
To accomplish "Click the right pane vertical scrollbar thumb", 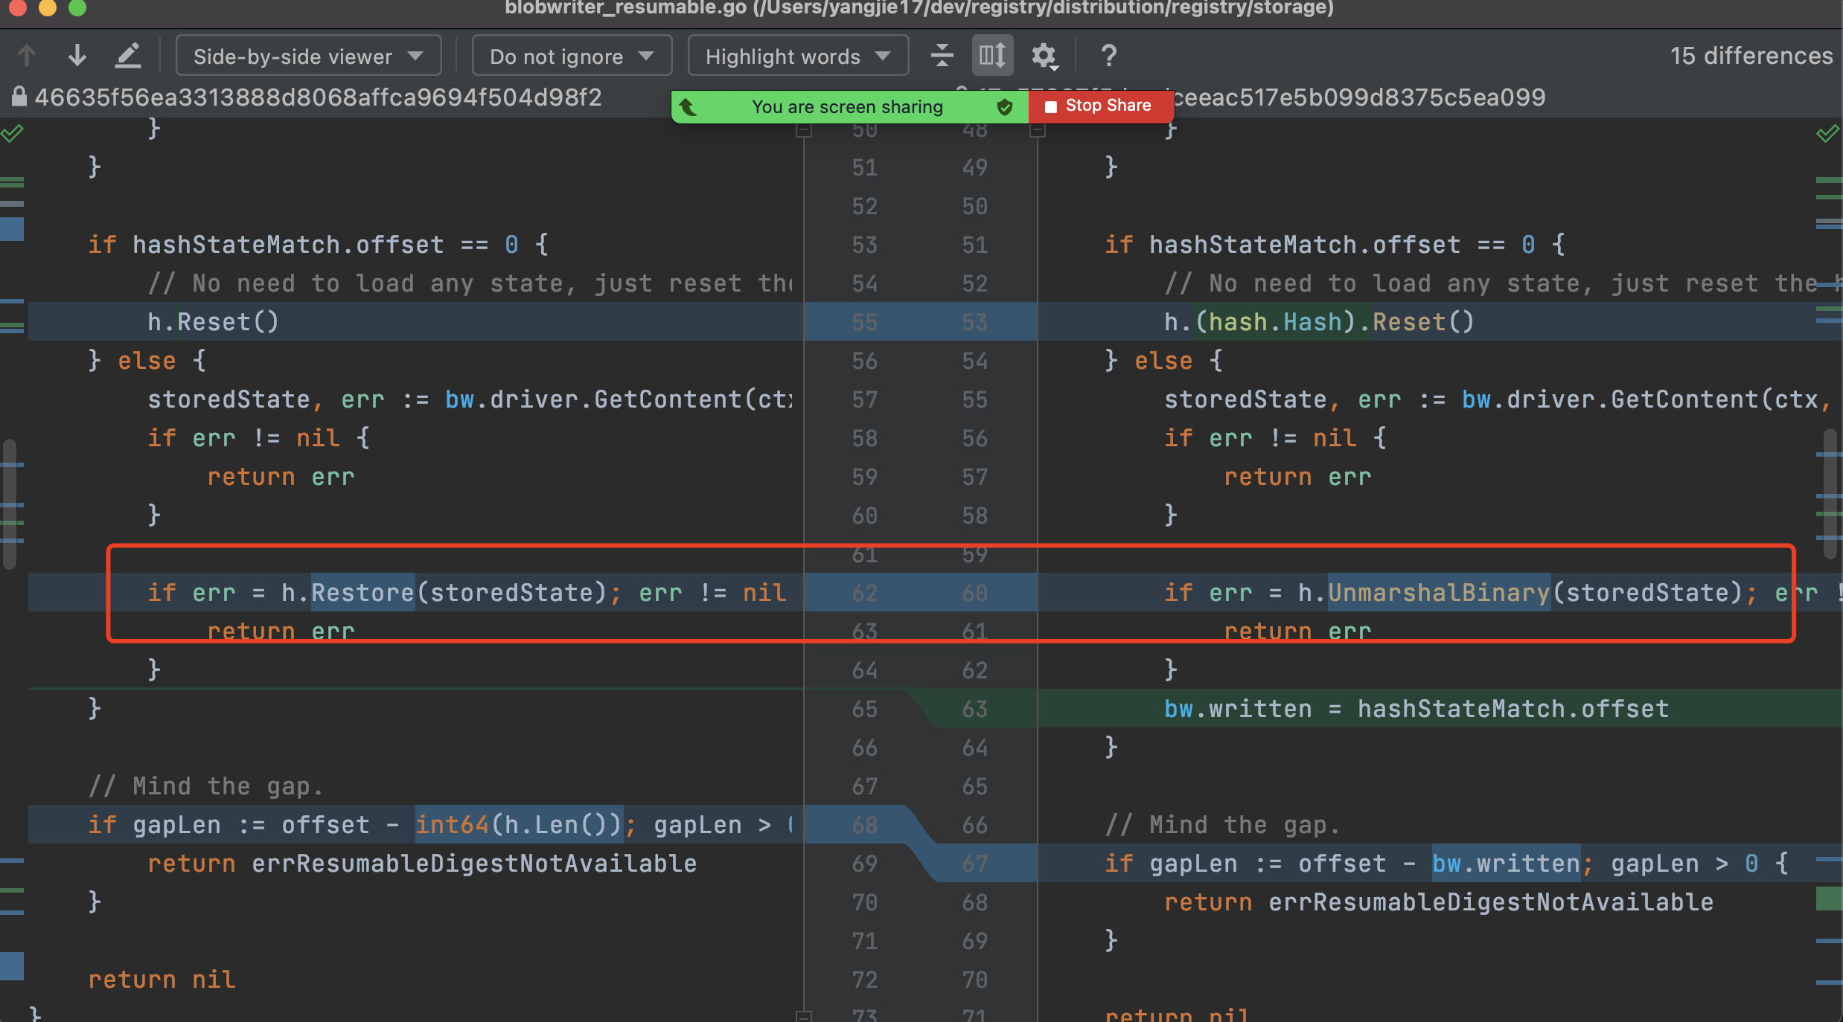I will [1830, 494].
